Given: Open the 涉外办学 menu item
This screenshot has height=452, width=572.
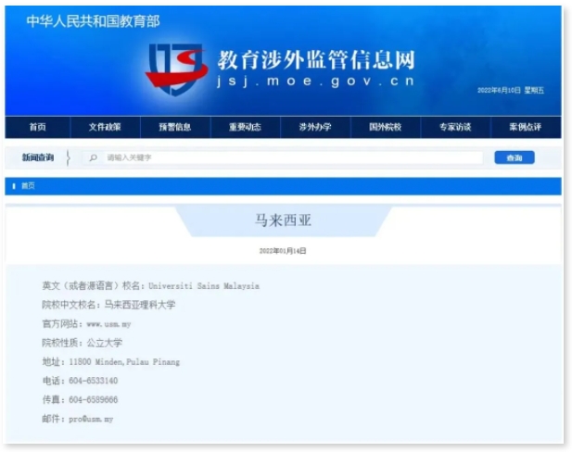Looking at the screenshot, I should [315, 127].
